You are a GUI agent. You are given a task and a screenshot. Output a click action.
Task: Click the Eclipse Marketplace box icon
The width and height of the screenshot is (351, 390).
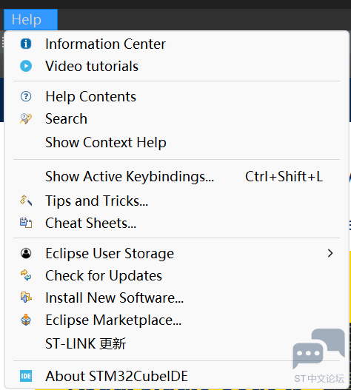pyautogui.click(x=26, y=320)
